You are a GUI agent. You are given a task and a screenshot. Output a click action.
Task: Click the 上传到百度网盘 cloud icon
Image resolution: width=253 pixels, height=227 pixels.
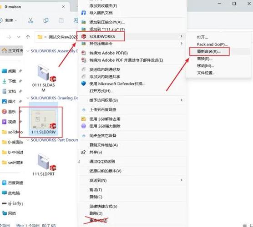point(84,110)
